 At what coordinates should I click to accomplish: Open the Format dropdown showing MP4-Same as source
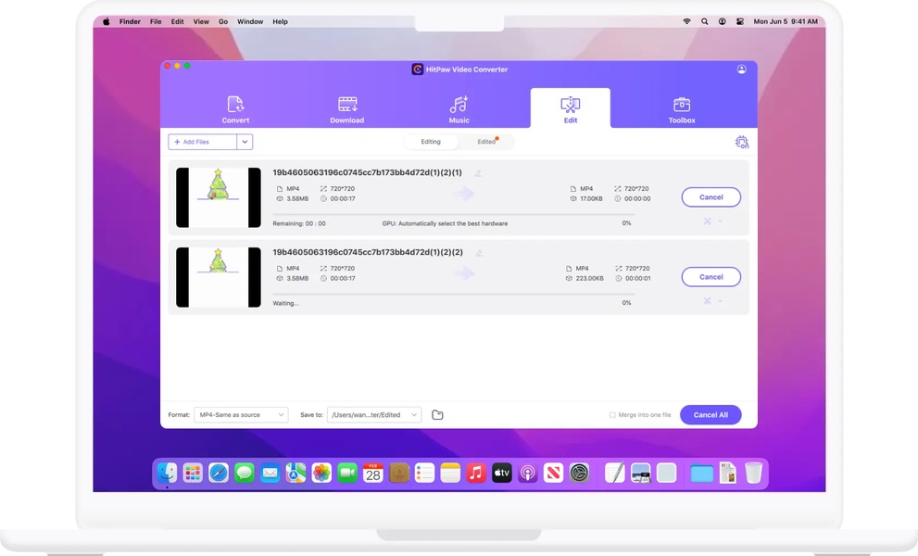pyautogui.click(x=241, y=415)
